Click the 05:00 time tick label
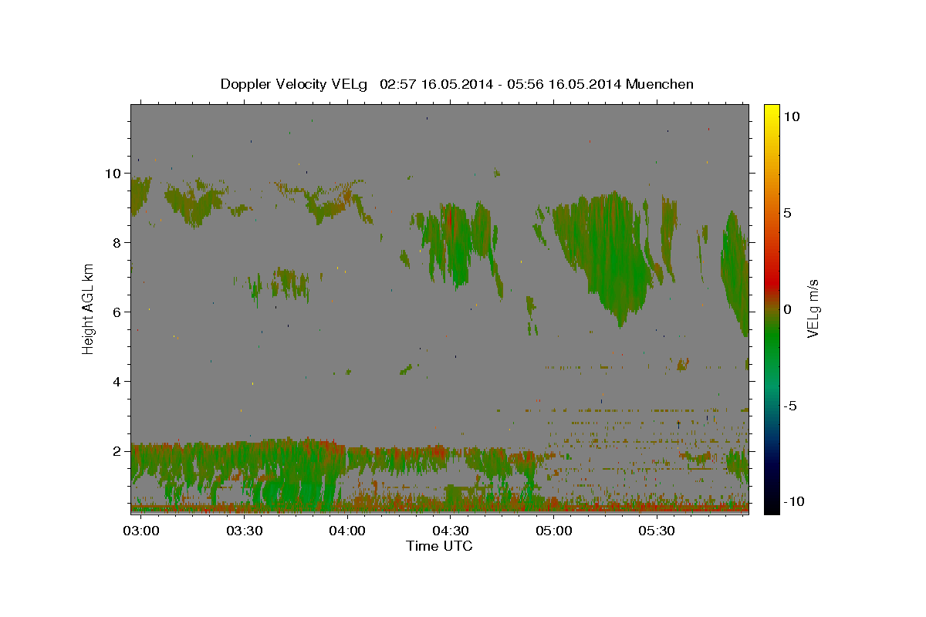The width and height of the screenshot is (926, 617). pyautogui.click(x=554, y=531)
